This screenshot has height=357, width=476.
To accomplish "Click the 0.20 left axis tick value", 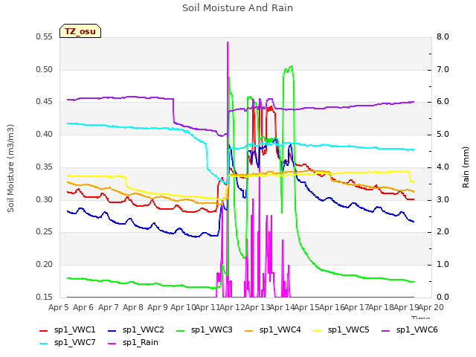I will 44,265.
